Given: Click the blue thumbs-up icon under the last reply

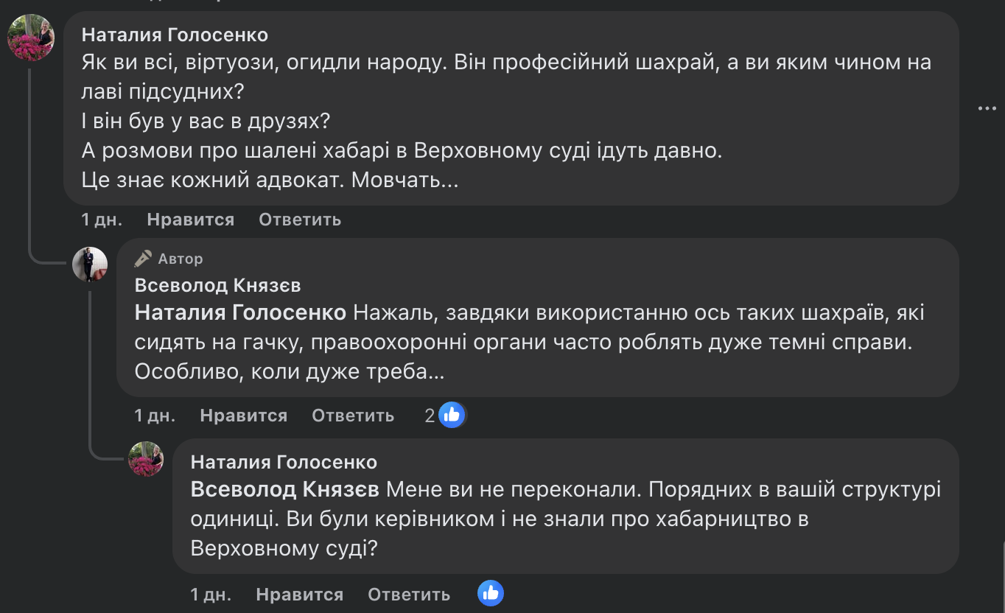Looking at the screenshot, I should click(490, 593).
